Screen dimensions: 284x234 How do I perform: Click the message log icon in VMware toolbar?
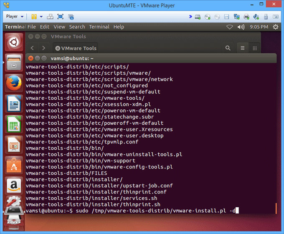click(276, 17)
